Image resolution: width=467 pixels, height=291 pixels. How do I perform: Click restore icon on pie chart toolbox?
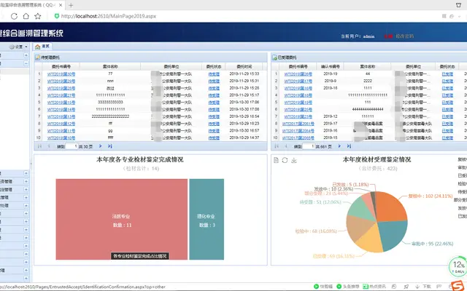click(x=285, y=160)
